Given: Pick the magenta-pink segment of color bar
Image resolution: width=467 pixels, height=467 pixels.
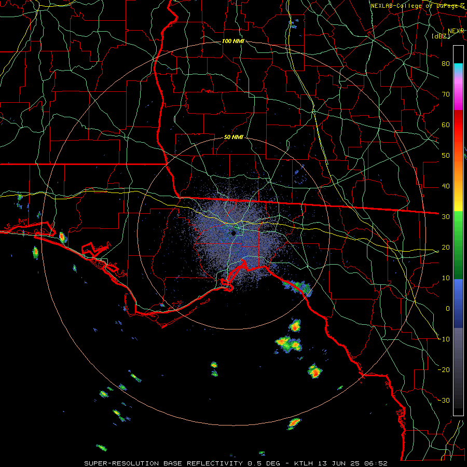Looking at the screenshot, I should (x=458, y=92).
